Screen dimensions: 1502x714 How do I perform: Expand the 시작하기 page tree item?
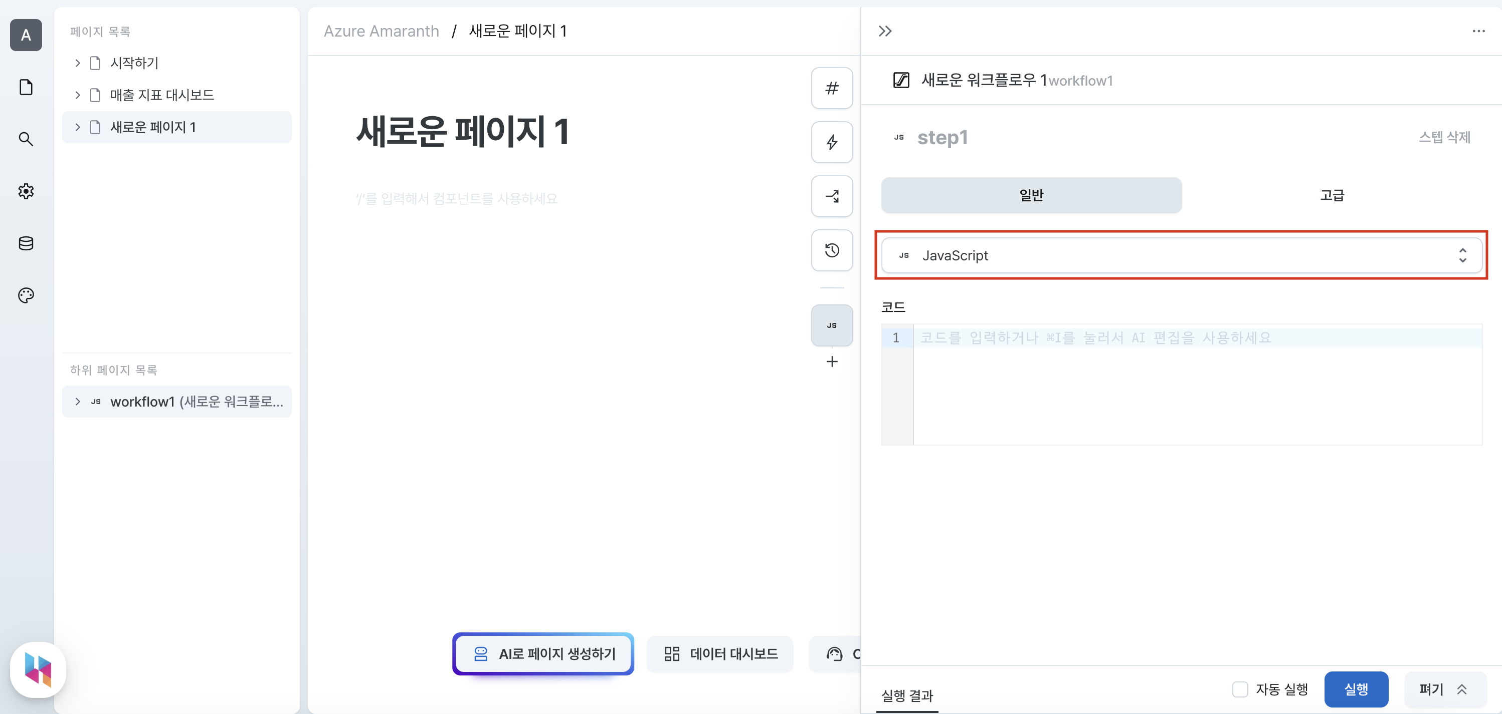[x=78, y=63]
